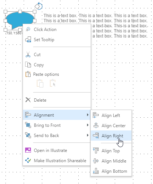
Task: Click the Delete X icon
Action: pos(28,100)
